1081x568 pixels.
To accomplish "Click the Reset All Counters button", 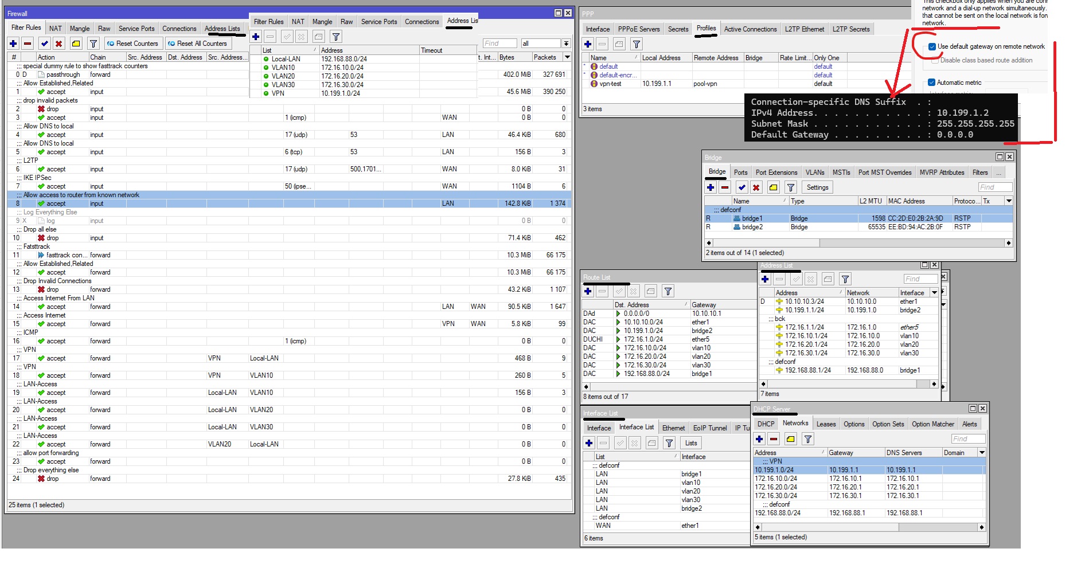I will (x=197, y=44).
